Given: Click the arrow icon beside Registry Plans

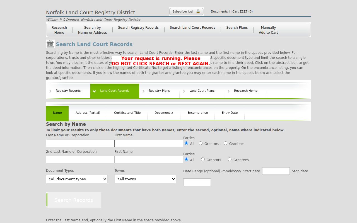Looking at the screenshot, I should (x=144, y=91).
